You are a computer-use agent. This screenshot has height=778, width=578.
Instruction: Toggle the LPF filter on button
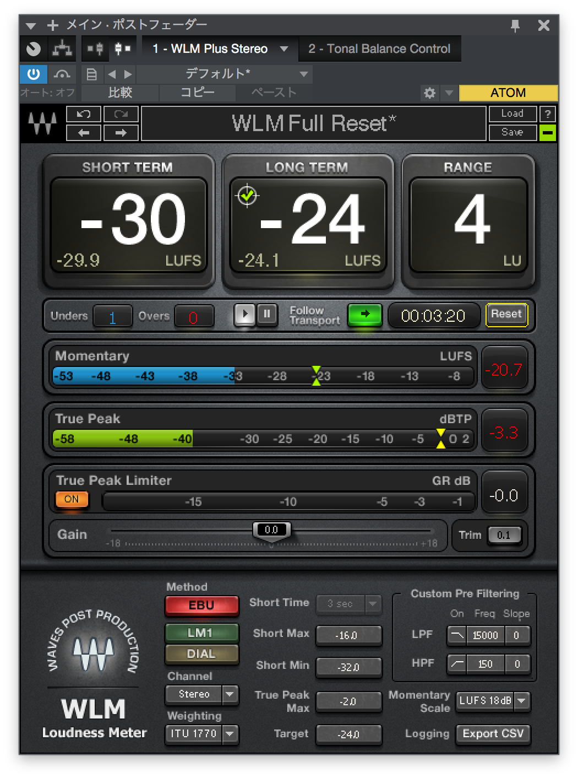tap(457, 635)
